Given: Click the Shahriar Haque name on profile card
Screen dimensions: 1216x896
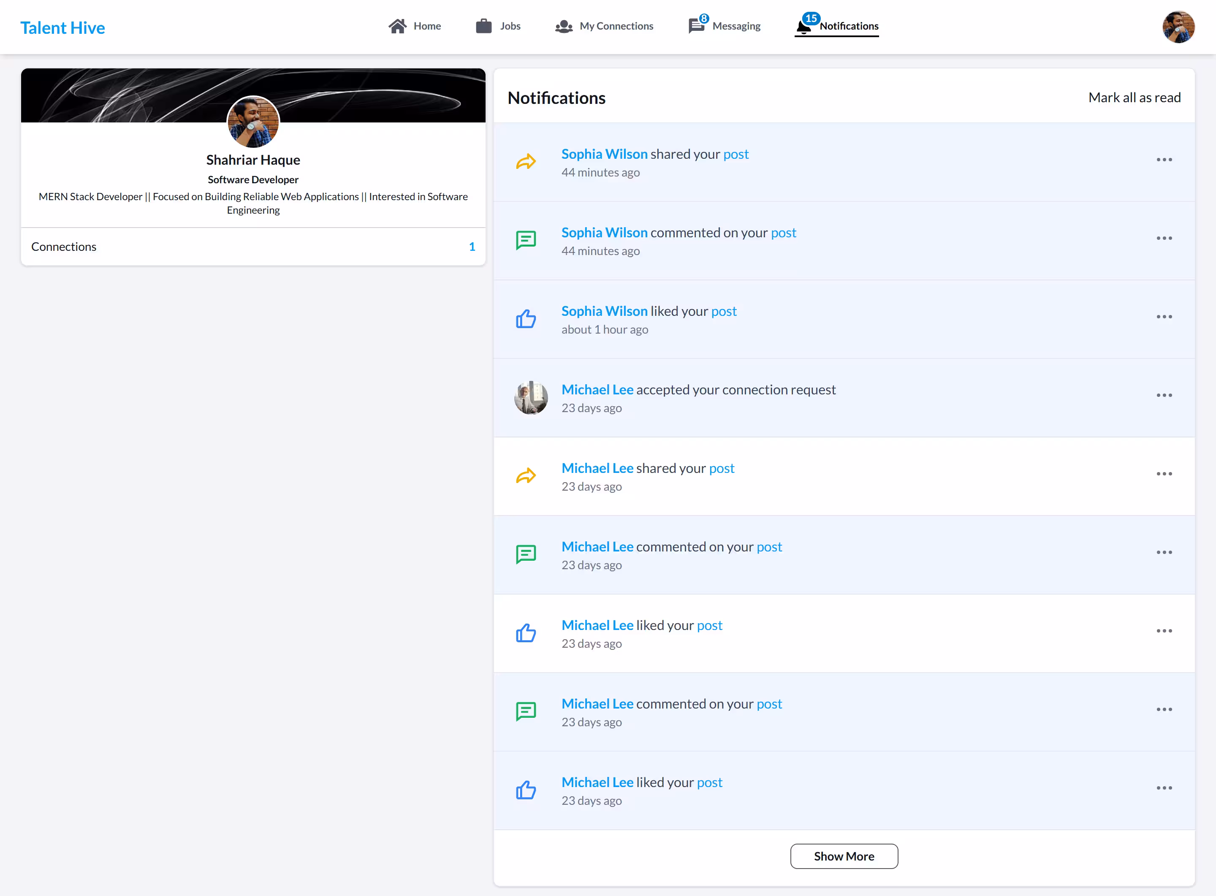Looking at the screenshot, I should tap(253, 160).
